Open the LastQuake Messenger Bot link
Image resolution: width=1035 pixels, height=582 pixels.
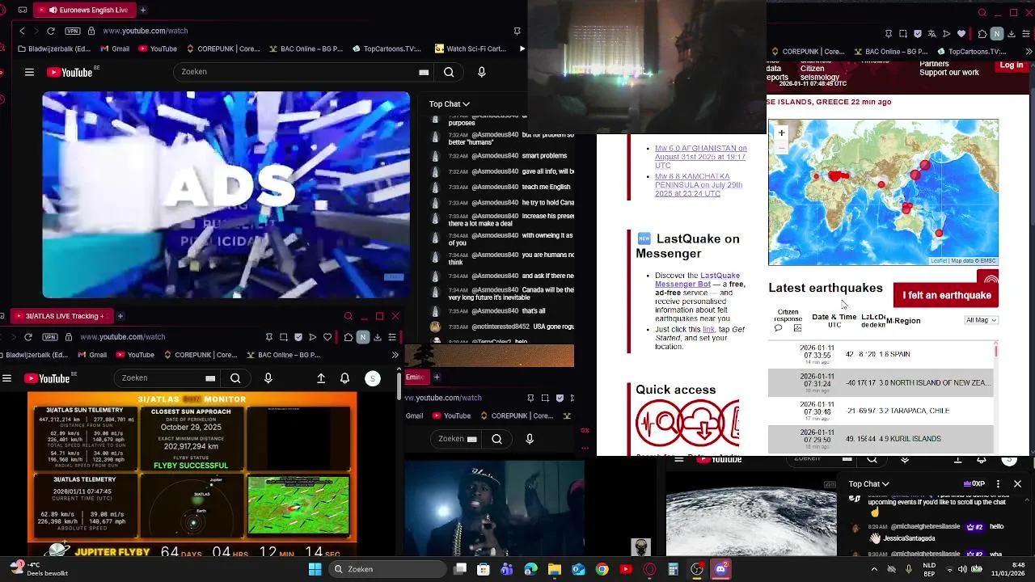pyautogui.click(x=697, y=280)
